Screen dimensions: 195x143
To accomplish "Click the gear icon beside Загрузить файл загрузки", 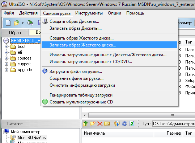I will point(45,71).
